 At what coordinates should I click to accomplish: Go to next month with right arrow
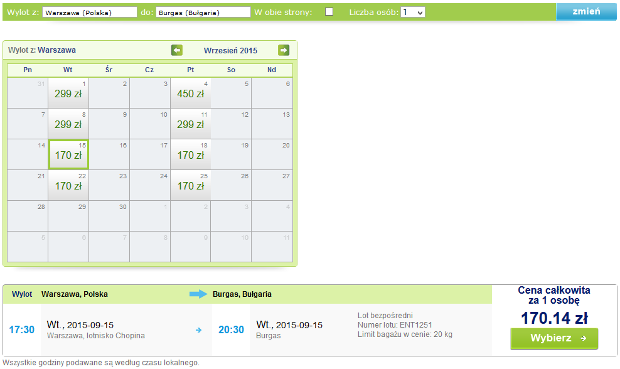[x=284, y=50]
